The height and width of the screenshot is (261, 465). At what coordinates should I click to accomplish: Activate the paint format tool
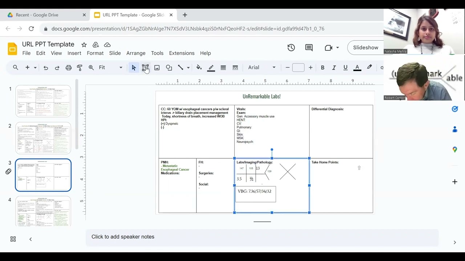(80, 67)
